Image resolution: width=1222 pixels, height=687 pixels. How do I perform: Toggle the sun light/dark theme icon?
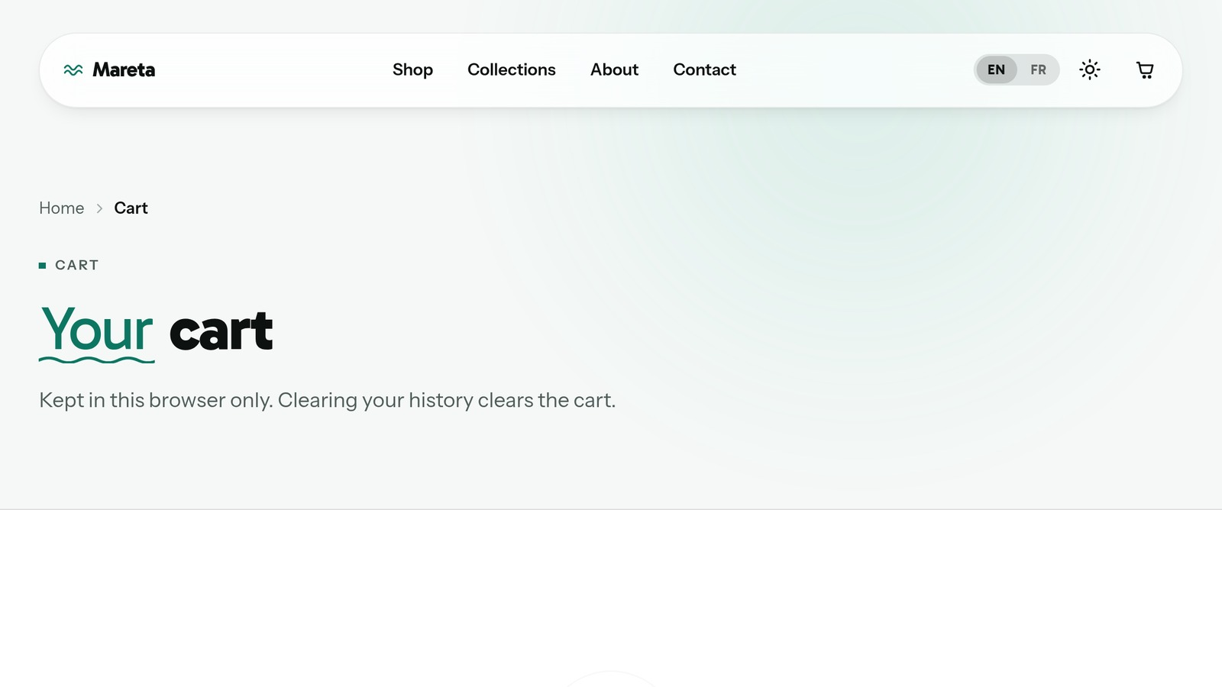(1090, 70)
